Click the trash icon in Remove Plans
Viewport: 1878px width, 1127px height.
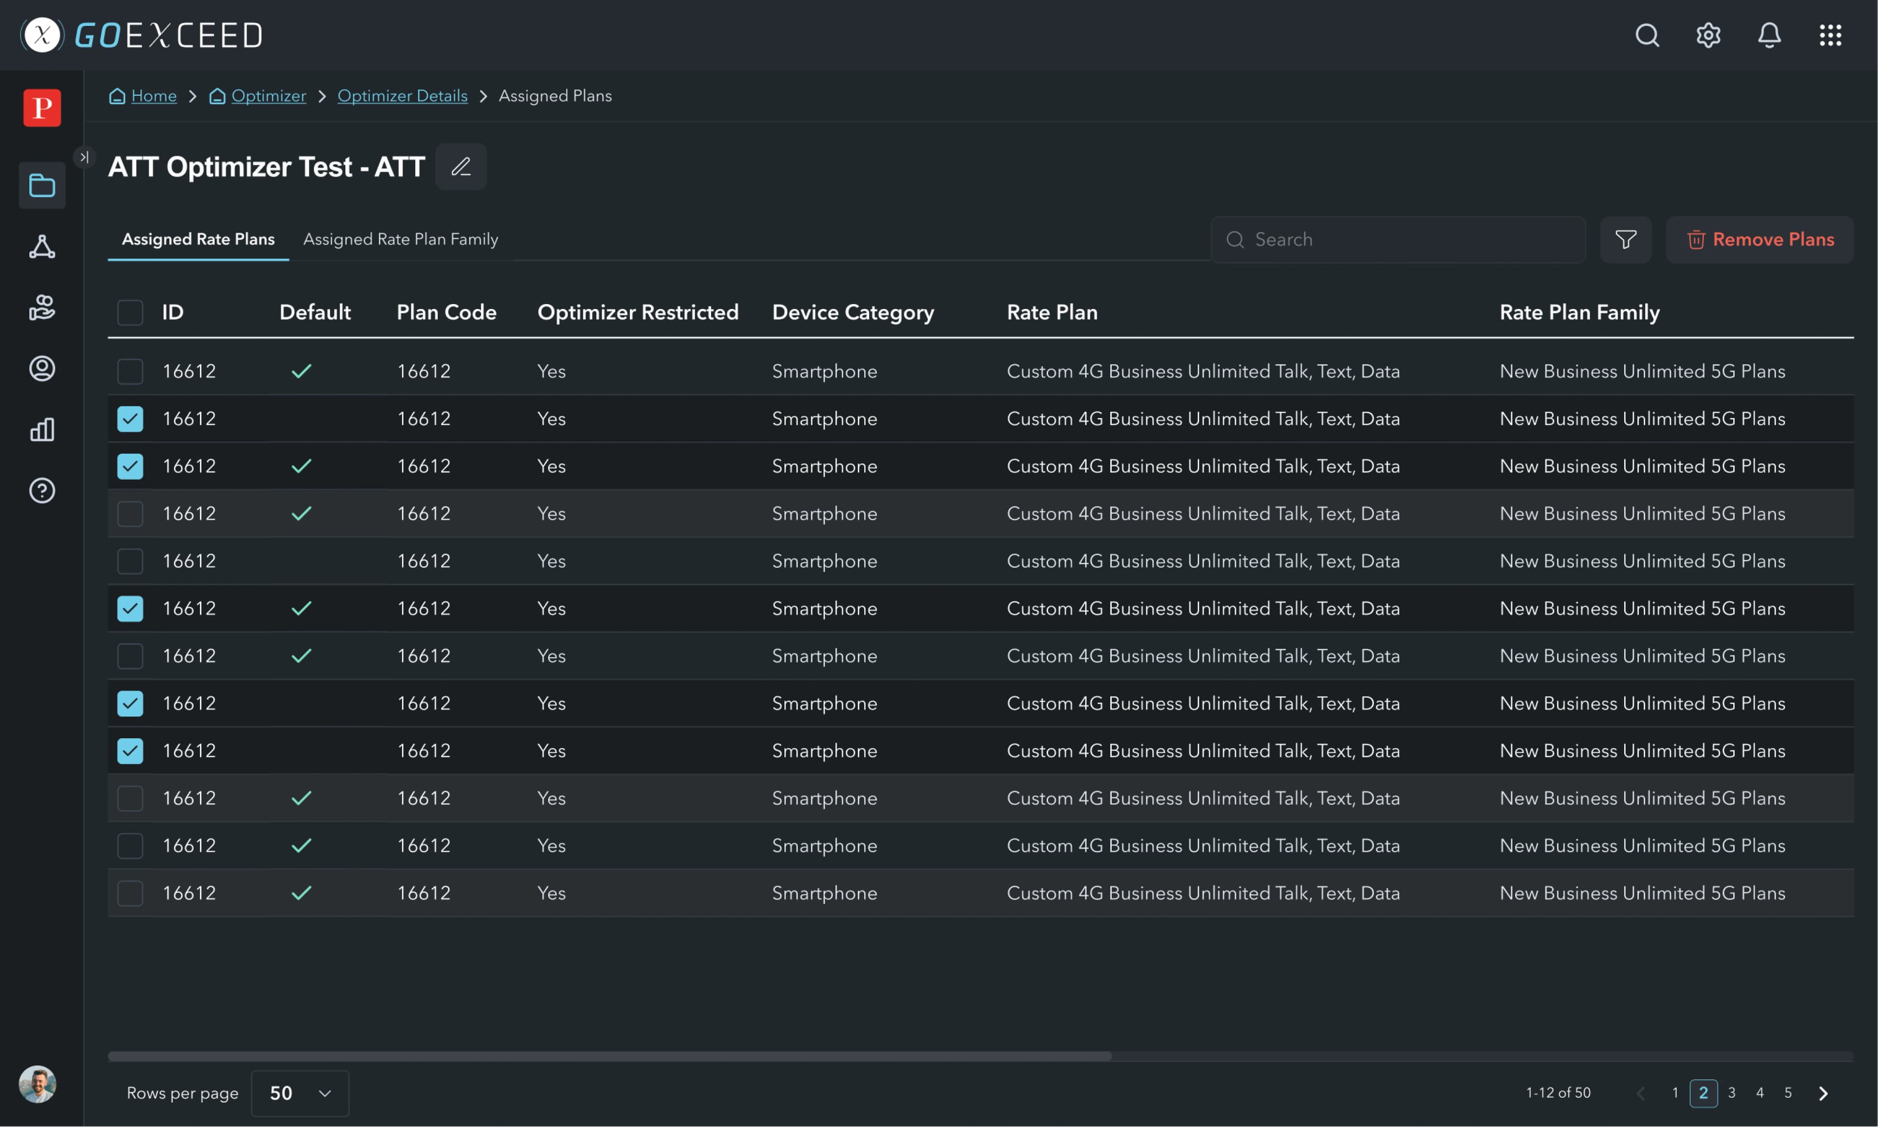point(1696,240)
